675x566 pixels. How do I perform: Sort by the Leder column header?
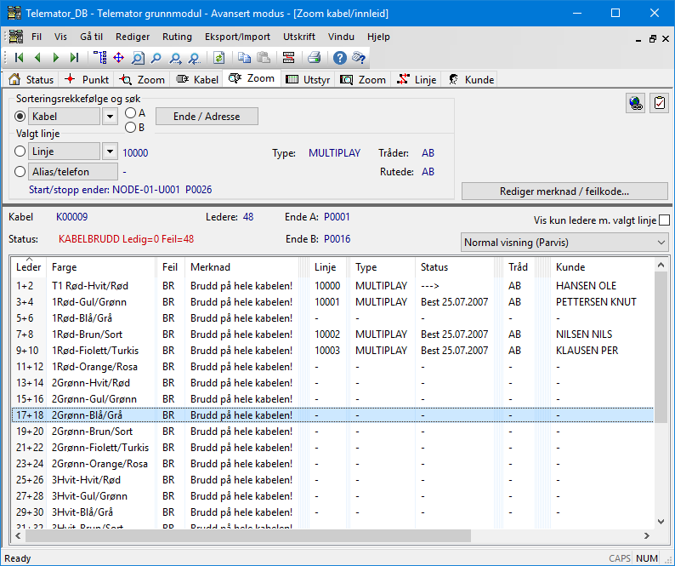click(x=28, y=267)
